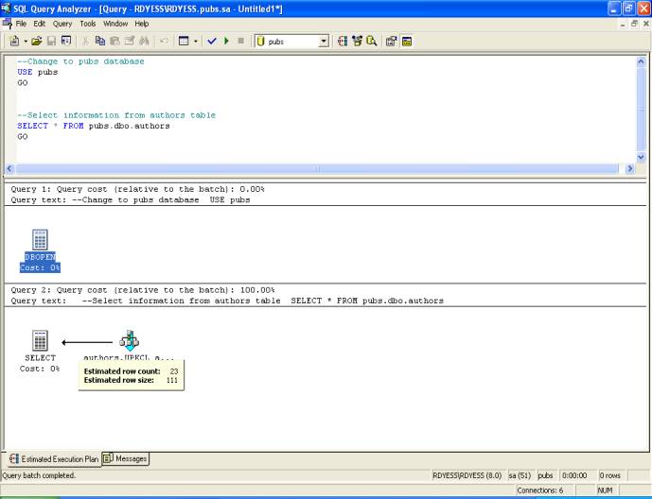Image resolution: width=652 pixels, height=499 pixels.
Task: Click the Copy icon in toolbar
Action: tap(99, 41)
